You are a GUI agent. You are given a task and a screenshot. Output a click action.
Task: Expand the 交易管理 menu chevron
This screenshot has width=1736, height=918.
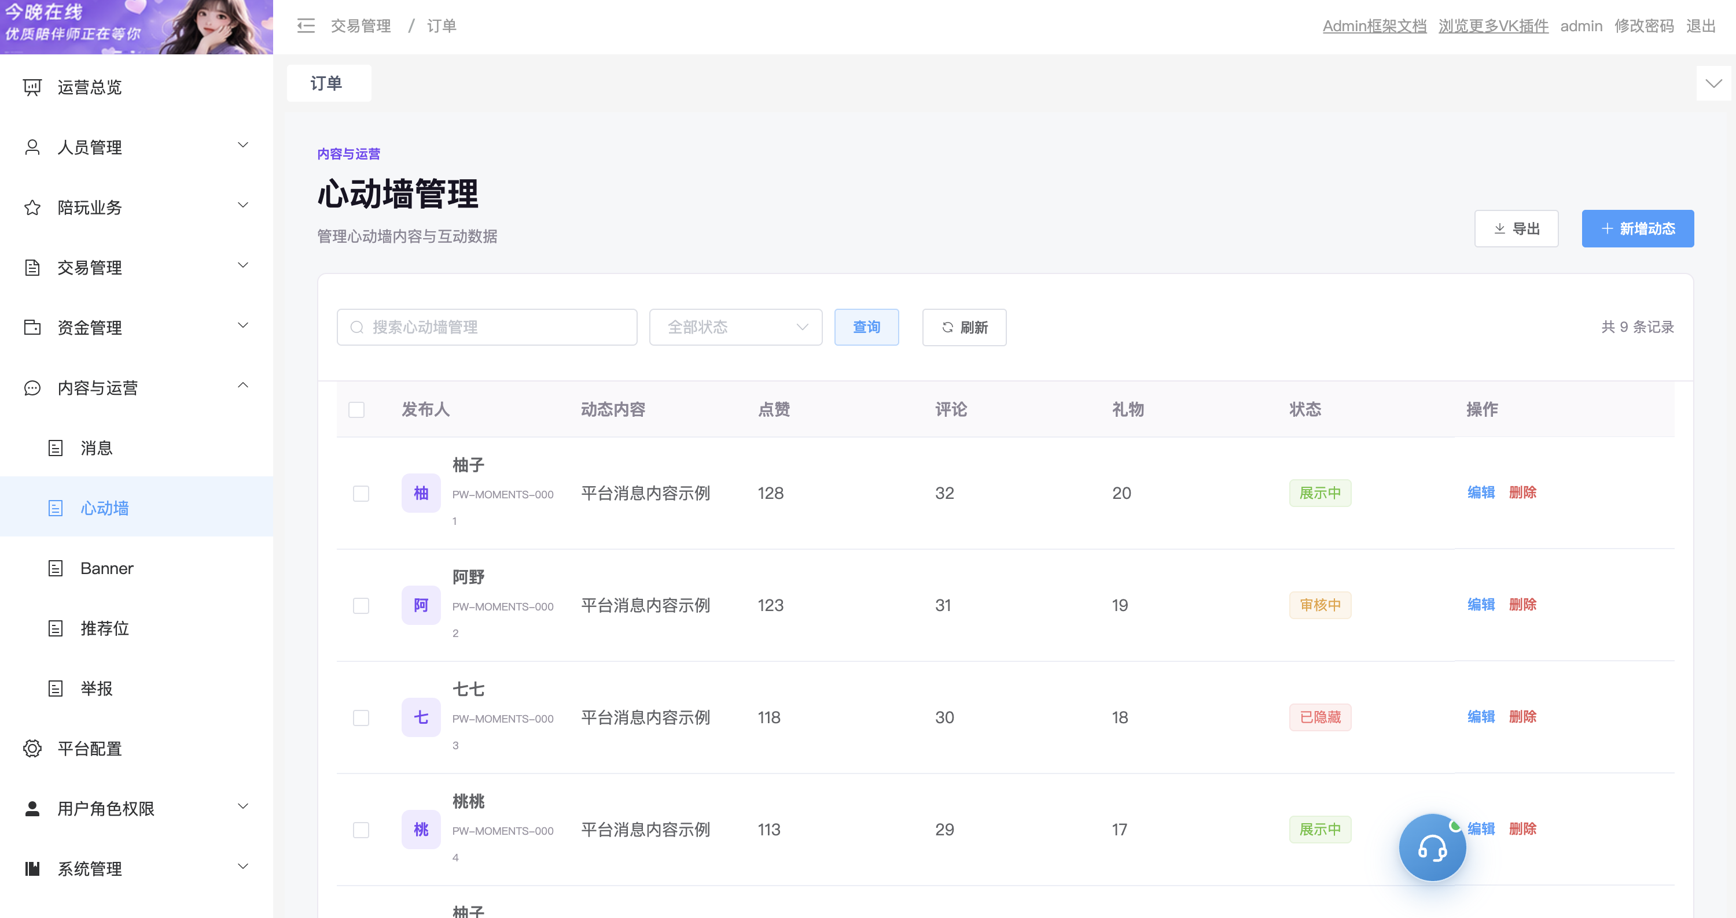click(x=243, y=265)
